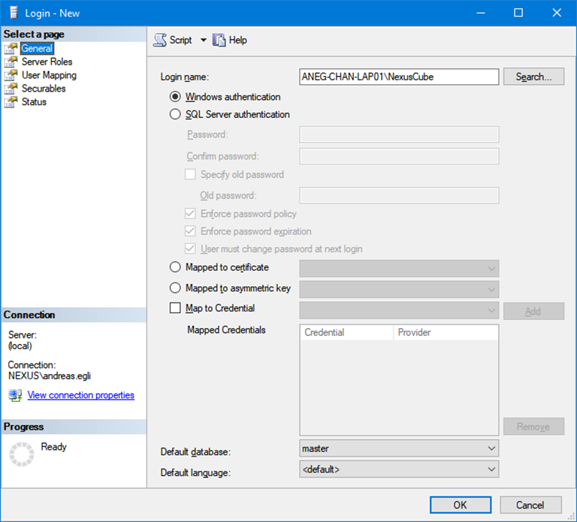
Task: Select SQL Server authentication radio button
Action: coord(175,115)
